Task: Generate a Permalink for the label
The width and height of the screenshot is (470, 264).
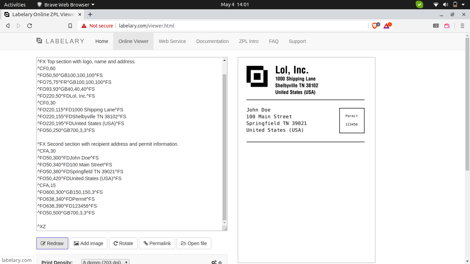Action: point(157,243)
